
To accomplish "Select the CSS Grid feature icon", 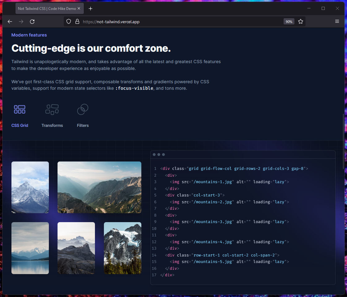I will click(19, 109).
